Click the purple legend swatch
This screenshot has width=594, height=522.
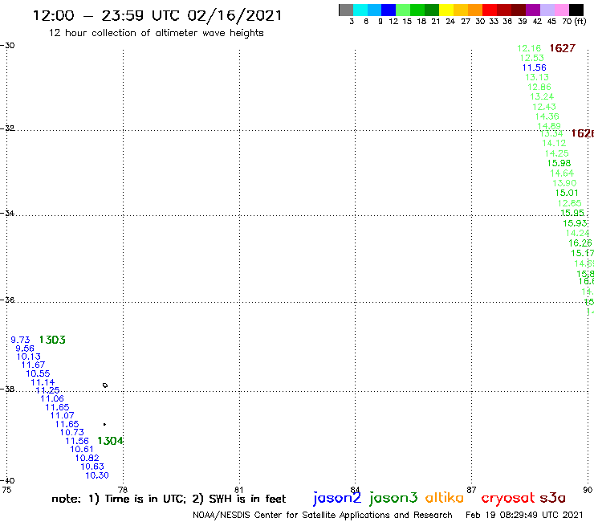533,10
